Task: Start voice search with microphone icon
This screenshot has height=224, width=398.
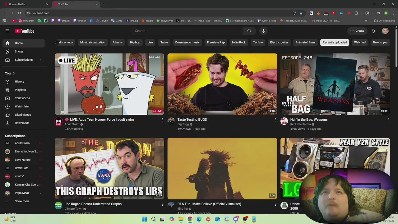Action: pos(263,31)
